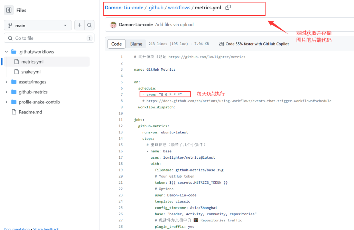Open the workflows breadcrumb link
The image size is (354, 230).
(179, 7)
